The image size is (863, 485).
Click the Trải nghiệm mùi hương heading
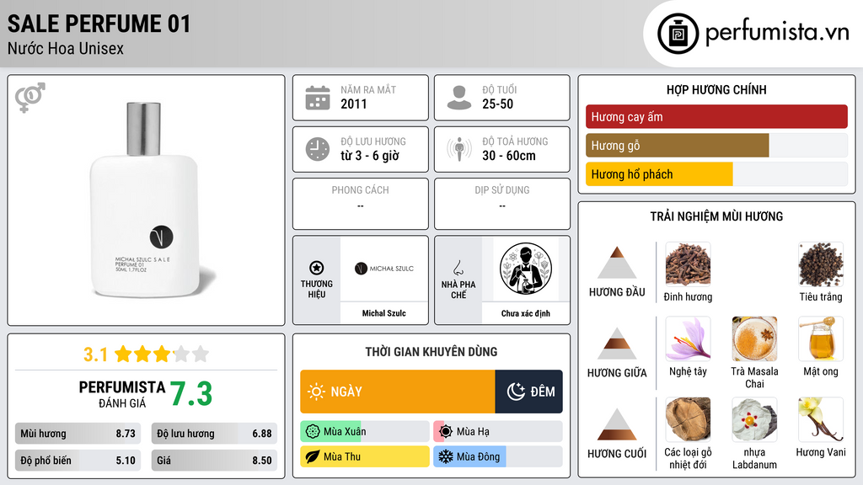click(x=716, y=216)
